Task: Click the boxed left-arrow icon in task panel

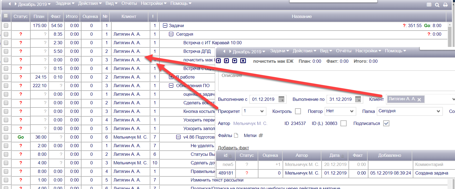Action: [x=218, y=61]
